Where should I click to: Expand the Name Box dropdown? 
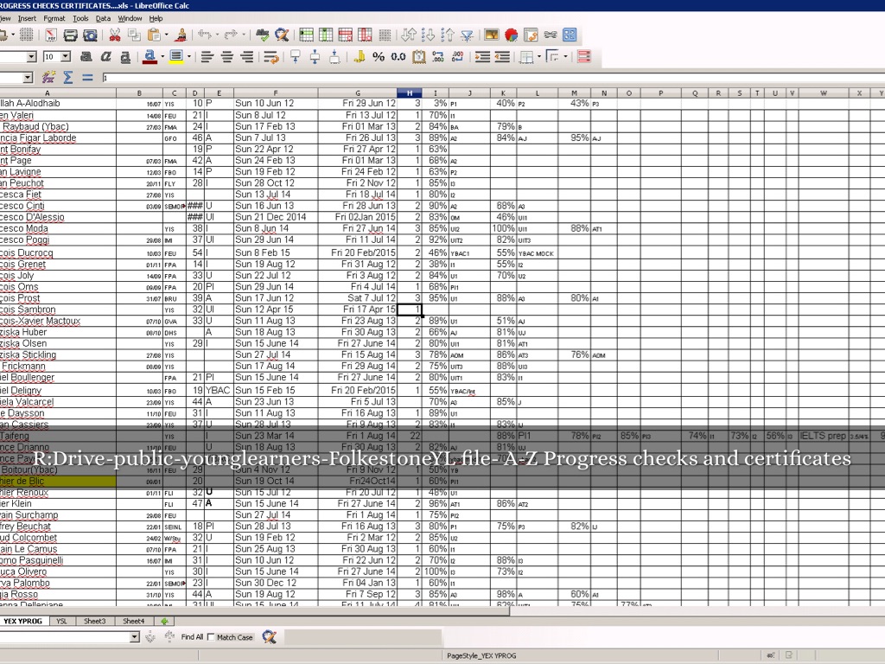click(27, 78)
